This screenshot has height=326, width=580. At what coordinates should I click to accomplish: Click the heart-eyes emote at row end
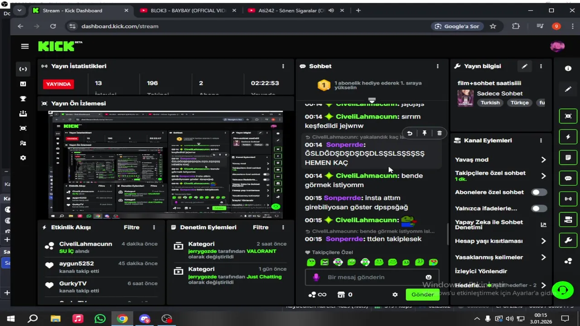433,262
